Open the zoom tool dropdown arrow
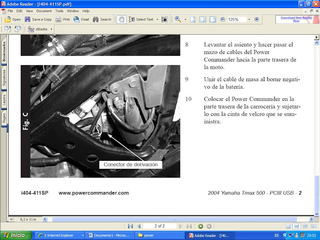This screenshot has height=240, width=320. click(x=185, y=19)
